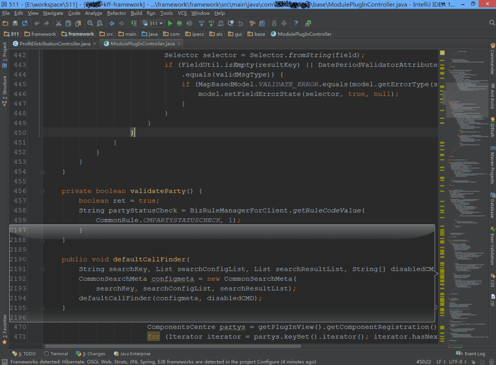Open the UTF-8 encoding dropdown

point(457,361)
